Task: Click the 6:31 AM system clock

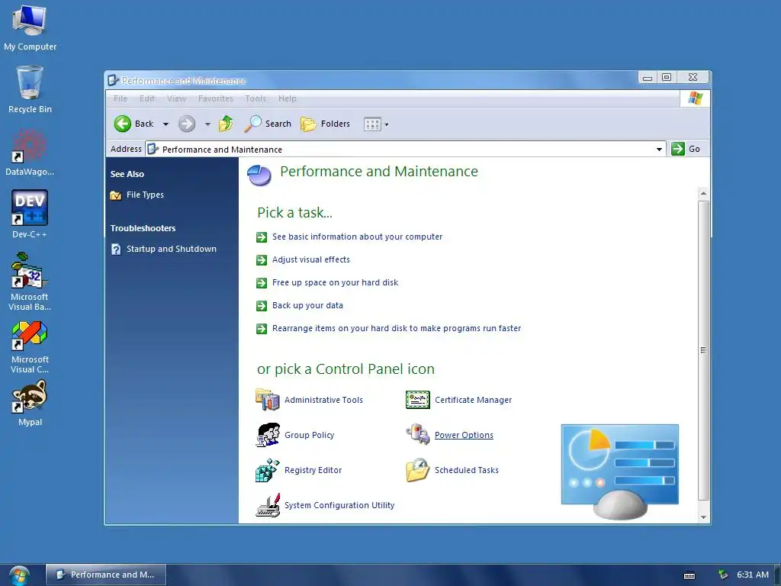Action: (753, 575)
